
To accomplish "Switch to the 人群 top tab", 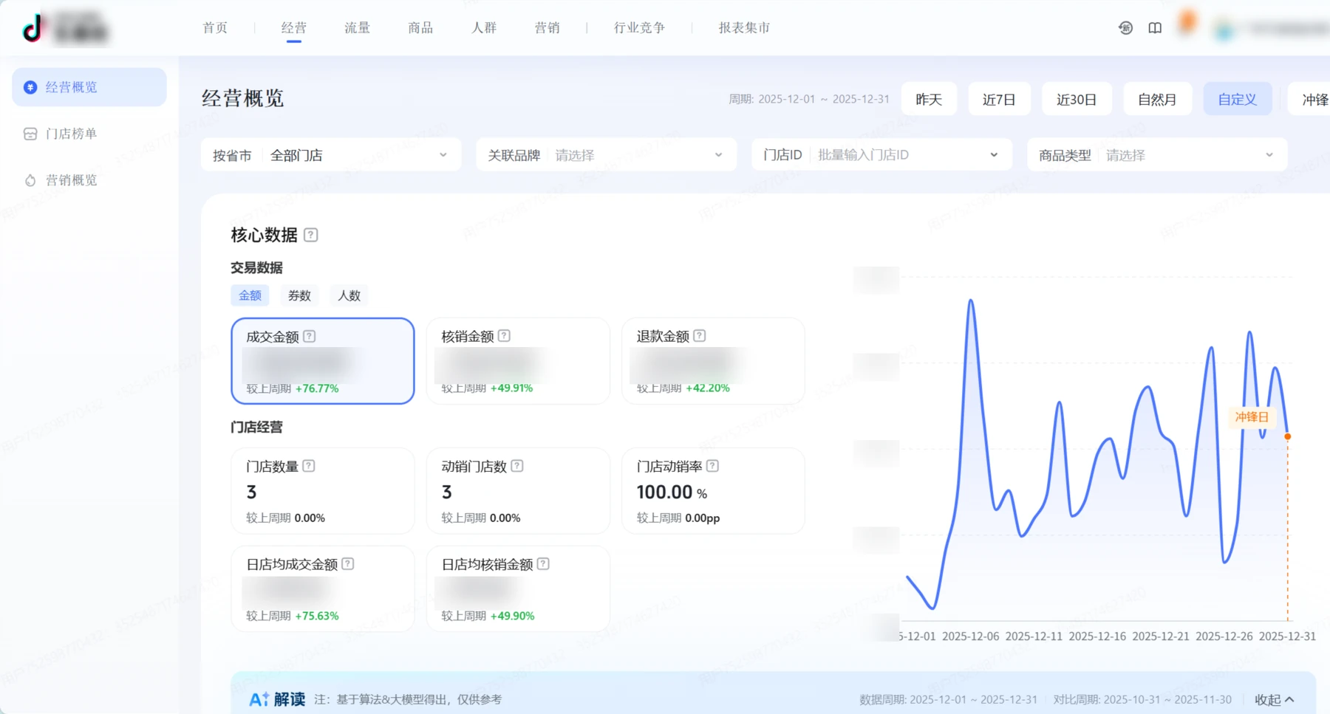I will pyautogui.click(x=484, y=28).
